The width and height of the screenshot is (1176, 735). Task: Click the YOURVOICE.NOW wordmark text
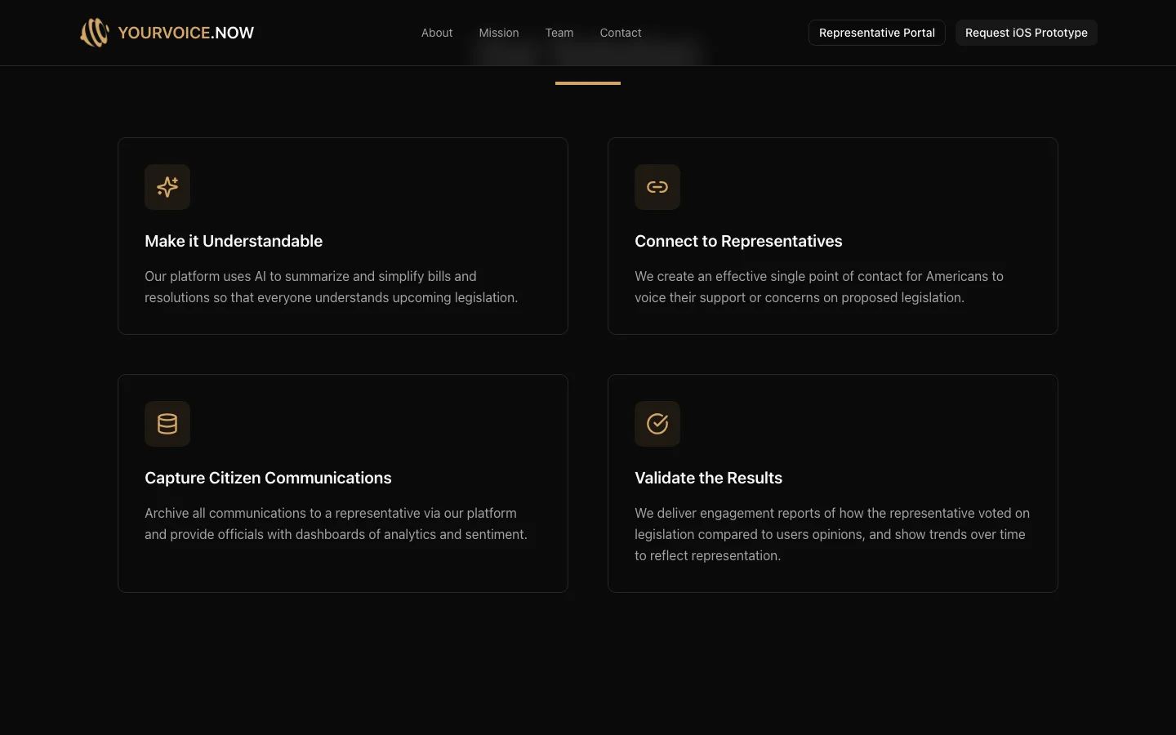tap(185, 33)
